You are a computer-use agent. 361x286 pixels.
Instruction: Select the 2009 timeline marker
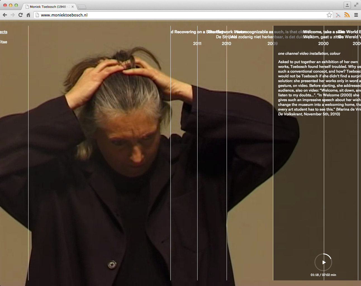pos(272,44)
